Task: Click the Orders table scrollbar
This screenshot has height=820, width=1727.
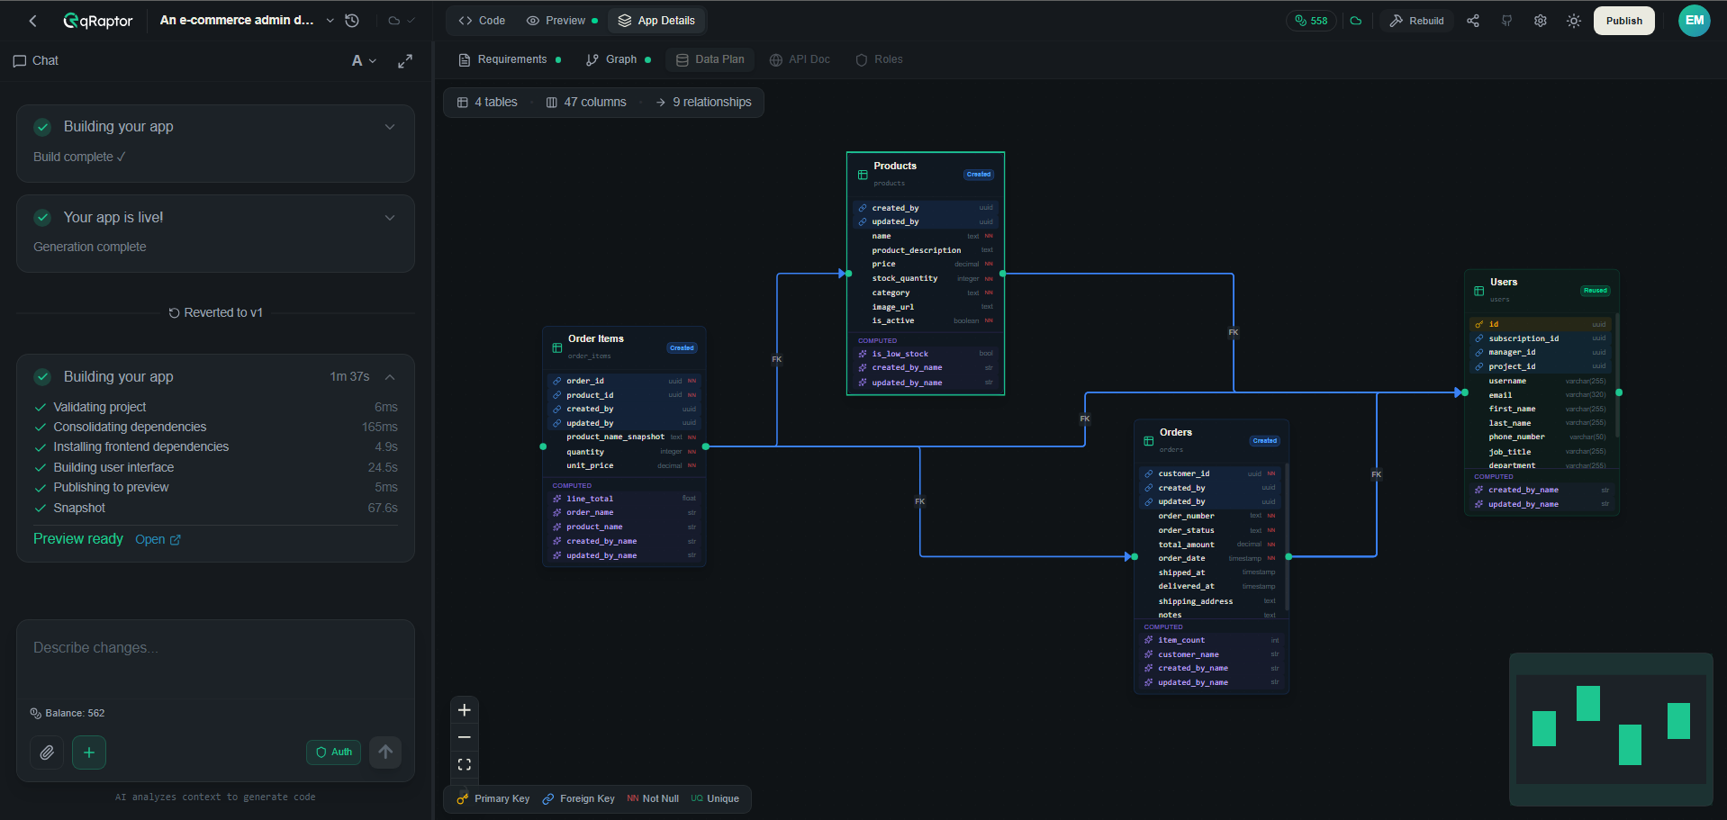Action: click(x=1287, y=536)
